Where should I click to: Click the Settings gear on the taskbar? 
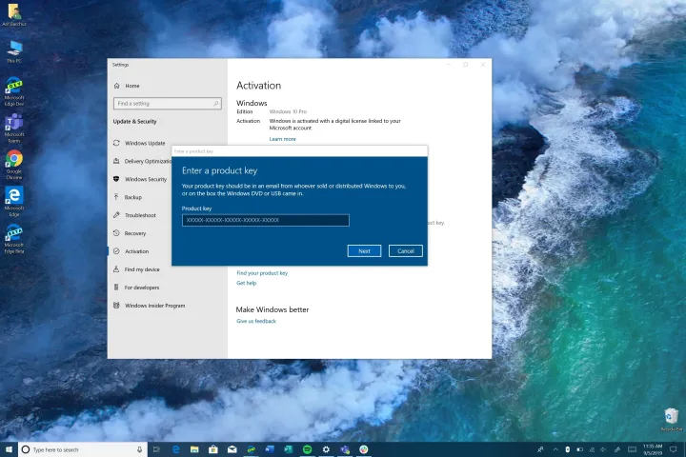coord(326,449)
